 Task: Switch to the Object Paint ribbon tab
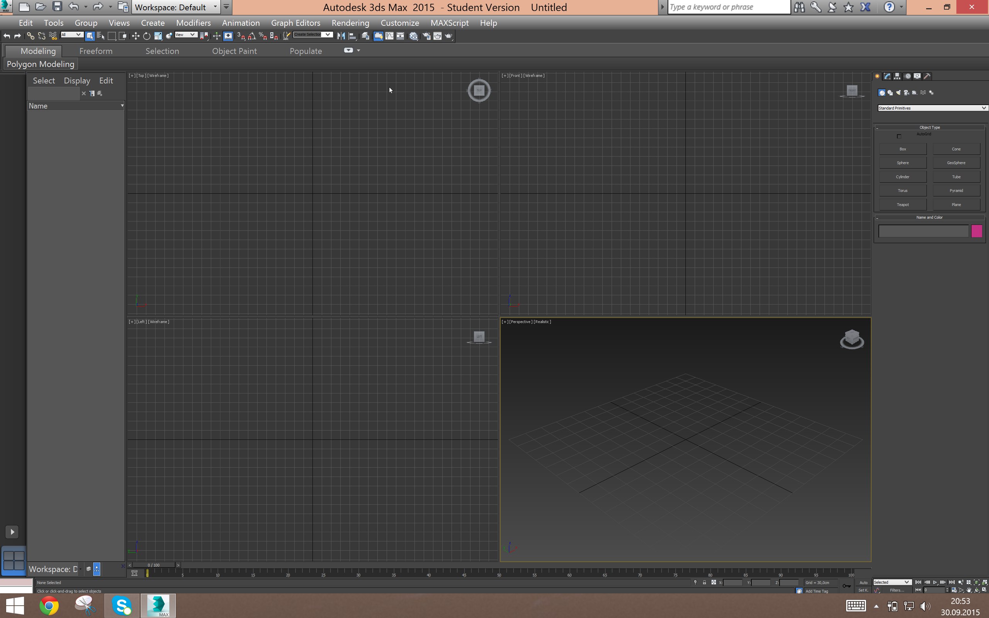pos(234,51)
